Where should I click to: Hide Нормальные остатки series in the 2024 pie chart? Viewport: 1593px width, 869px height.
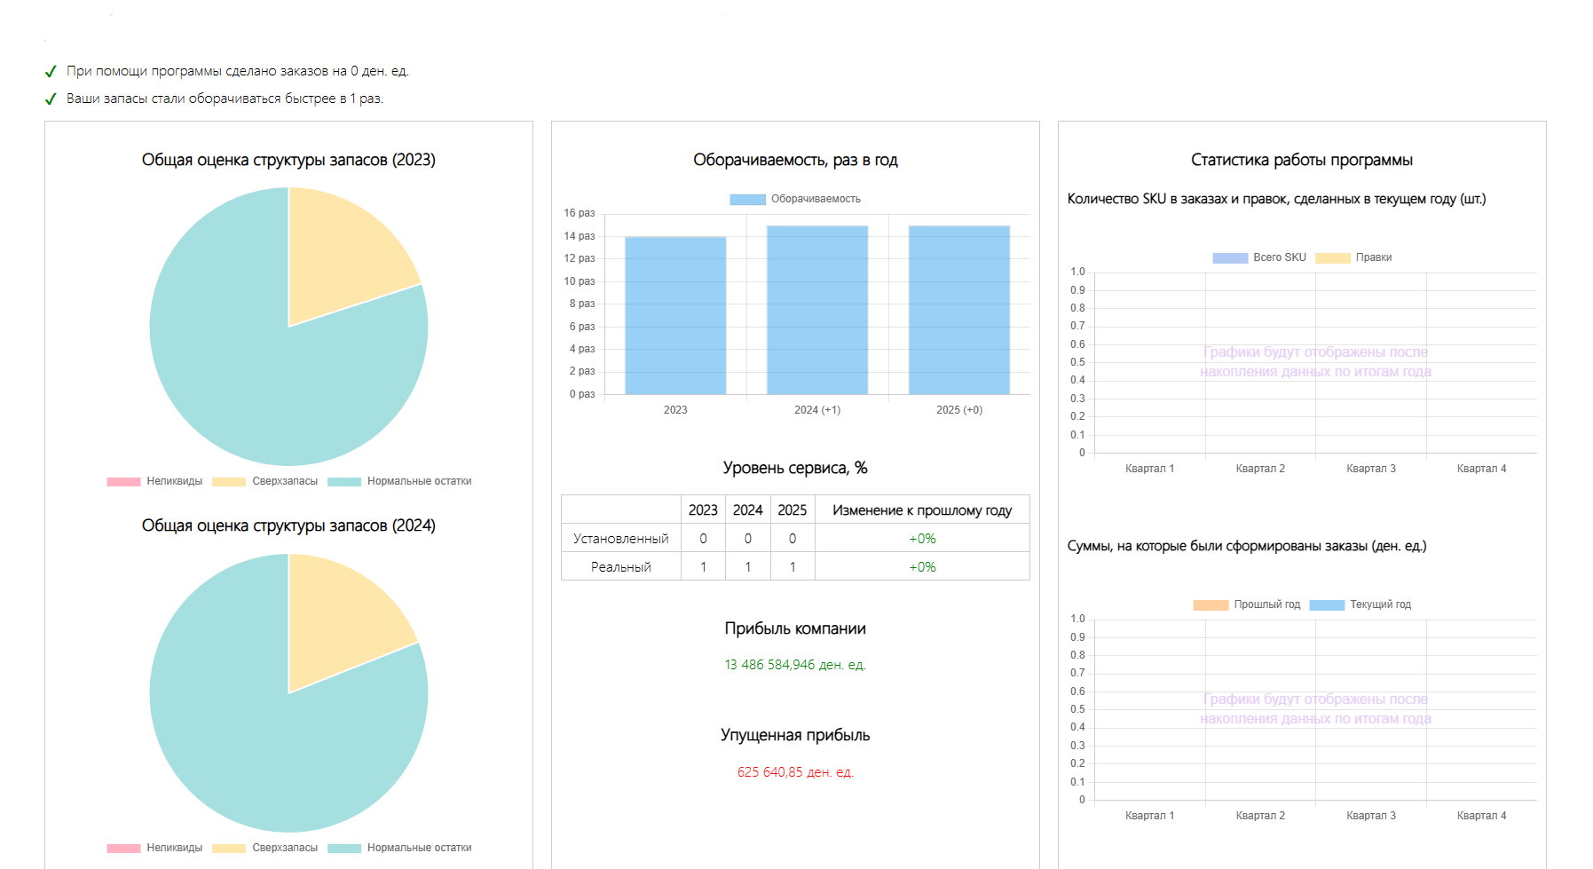coord(399,848)
